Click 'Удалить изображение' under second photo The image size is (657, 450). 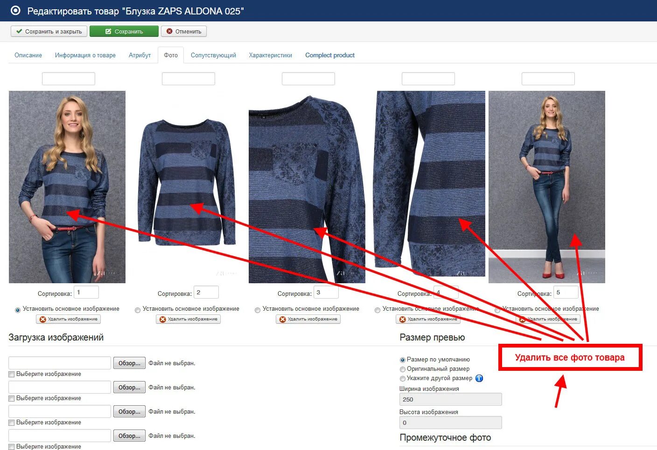pos(189,319)
